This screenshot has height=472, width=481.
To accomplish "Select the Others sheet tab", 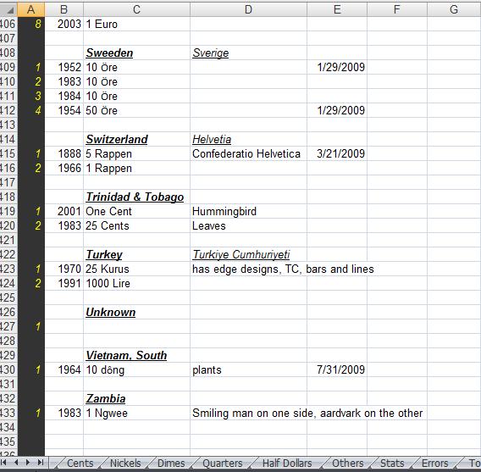I will pos(347,463).
